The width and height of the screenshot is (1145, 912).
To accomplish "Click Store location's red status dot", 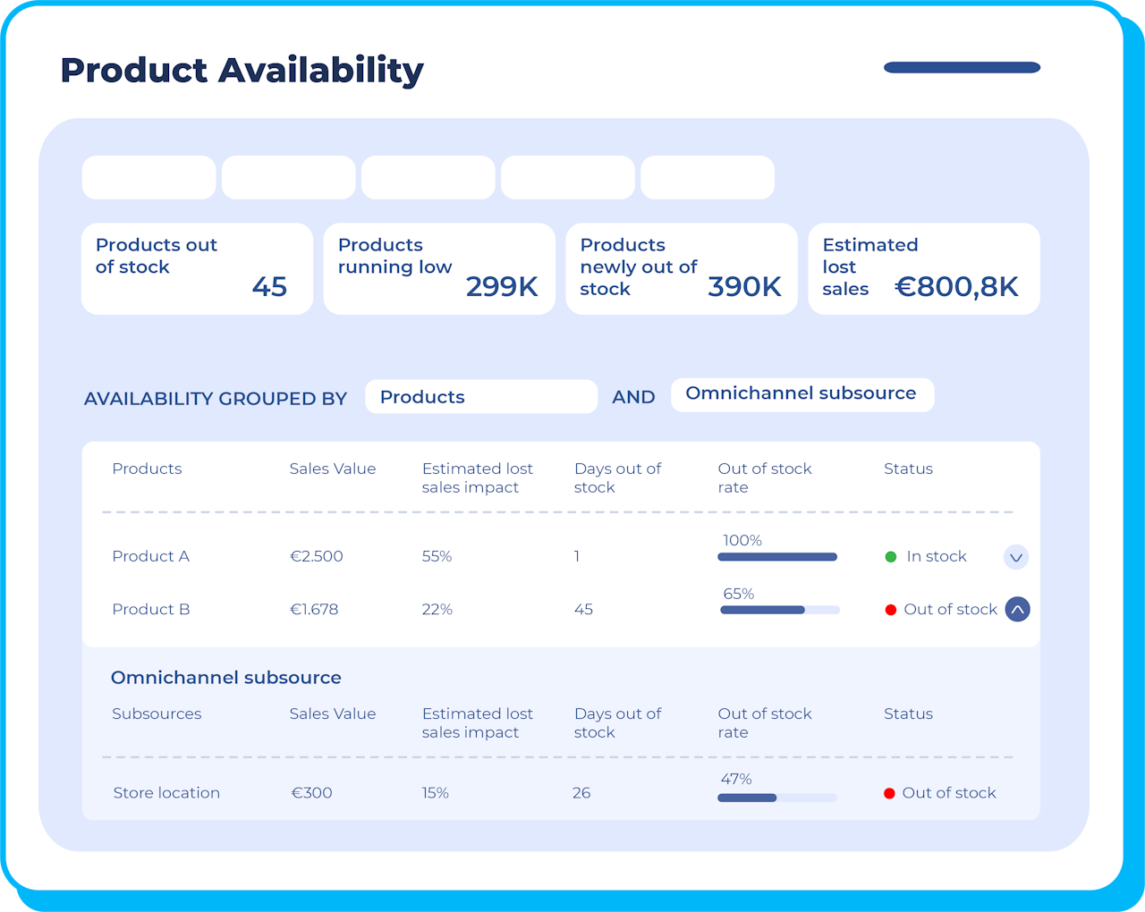I will click(889, 793).
